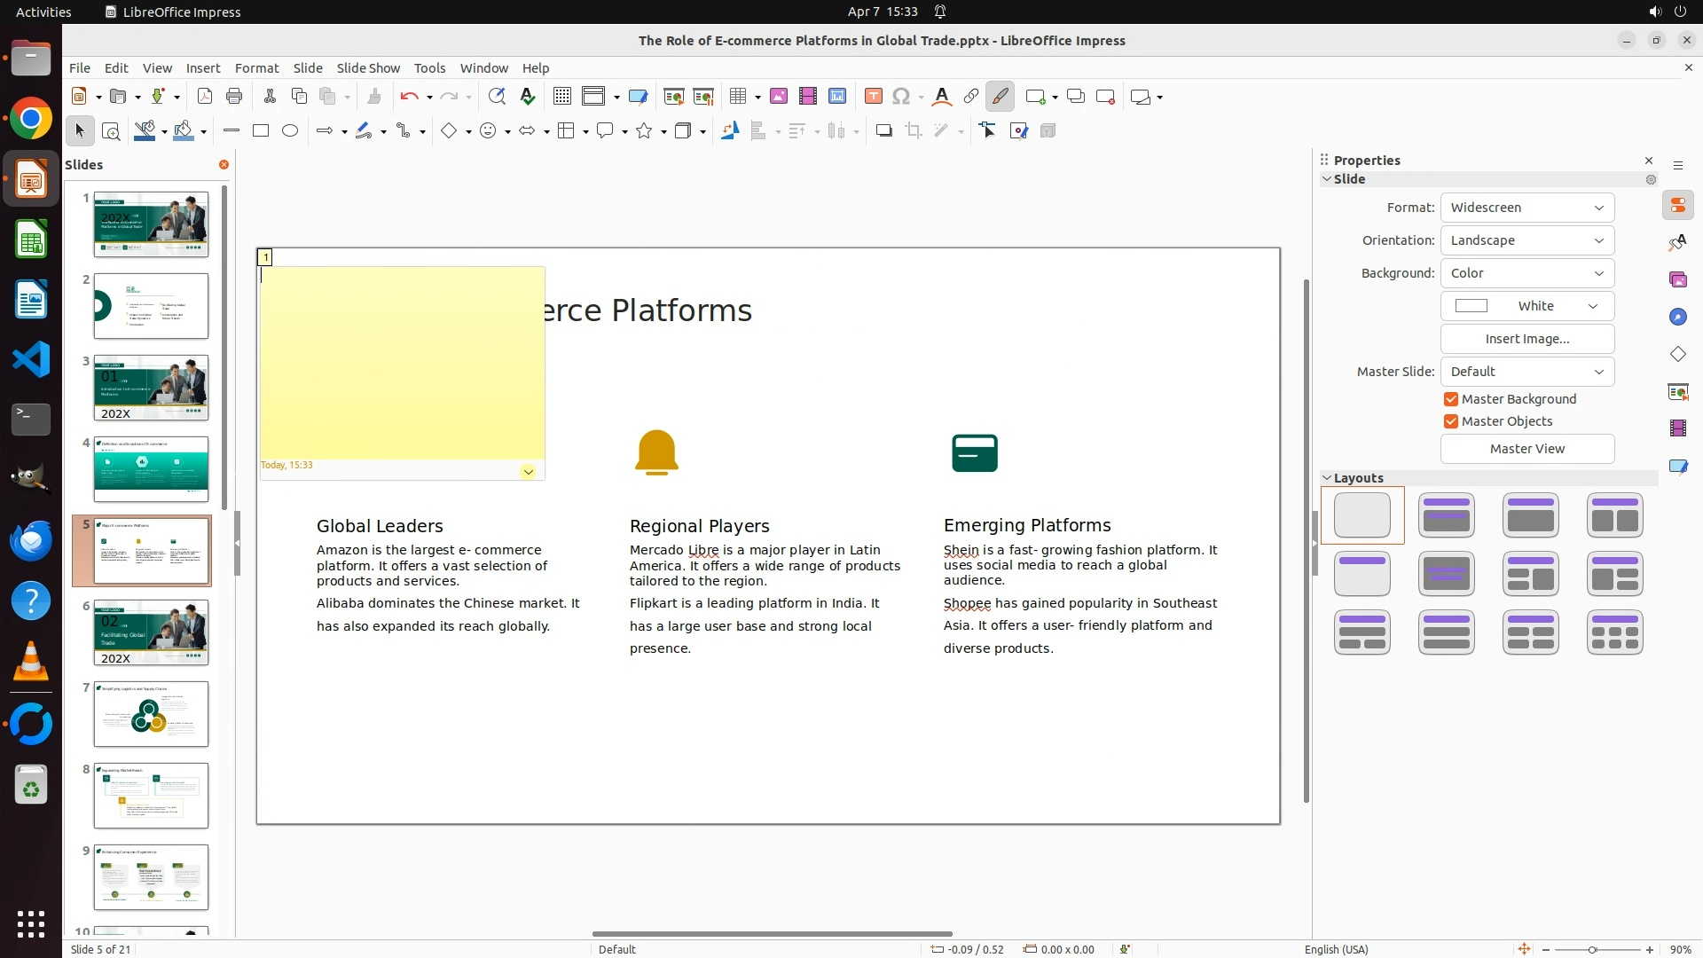Collapse the Layouts section
1703x958 pixels.
[1328, 478]
